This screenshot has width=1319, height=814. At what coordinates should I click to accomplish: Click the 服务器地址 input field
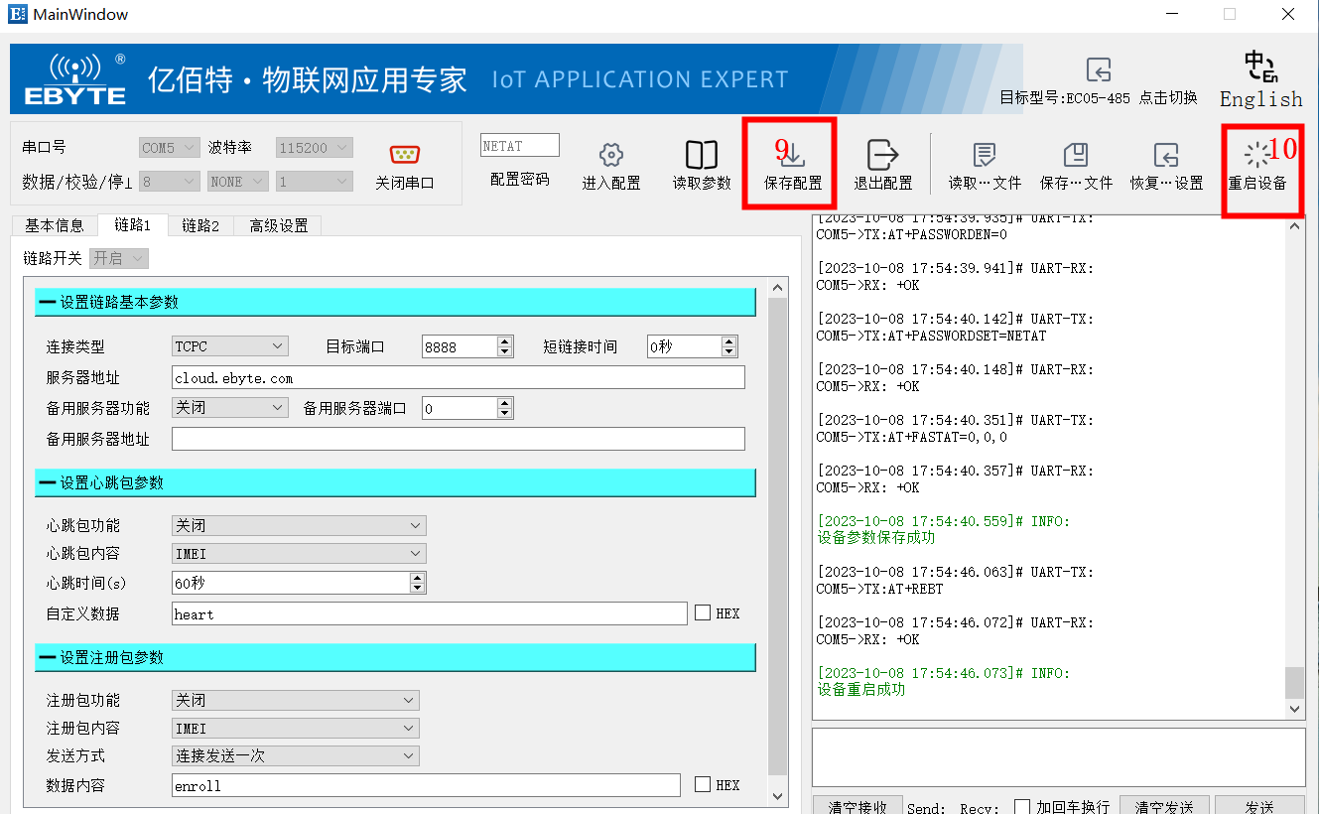coord(458,378)
